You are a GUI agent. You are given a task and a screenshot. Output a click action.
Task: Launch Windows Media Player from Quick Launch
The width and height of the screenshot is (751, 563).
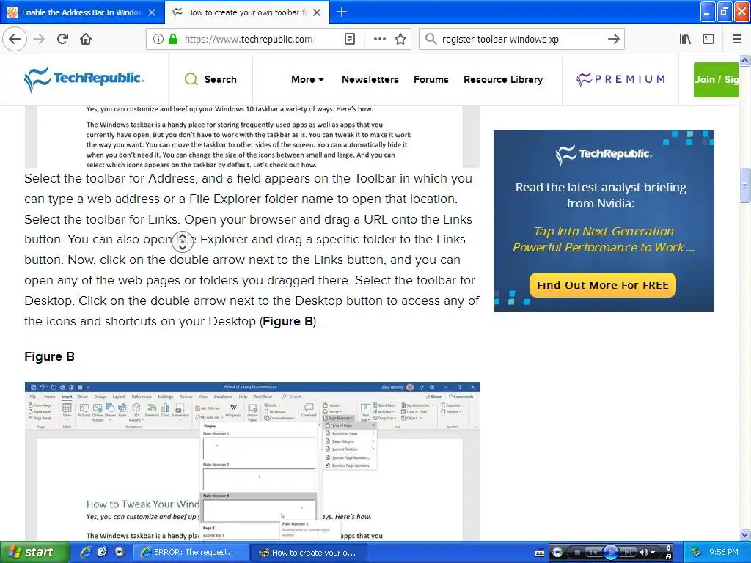(120, 553)
